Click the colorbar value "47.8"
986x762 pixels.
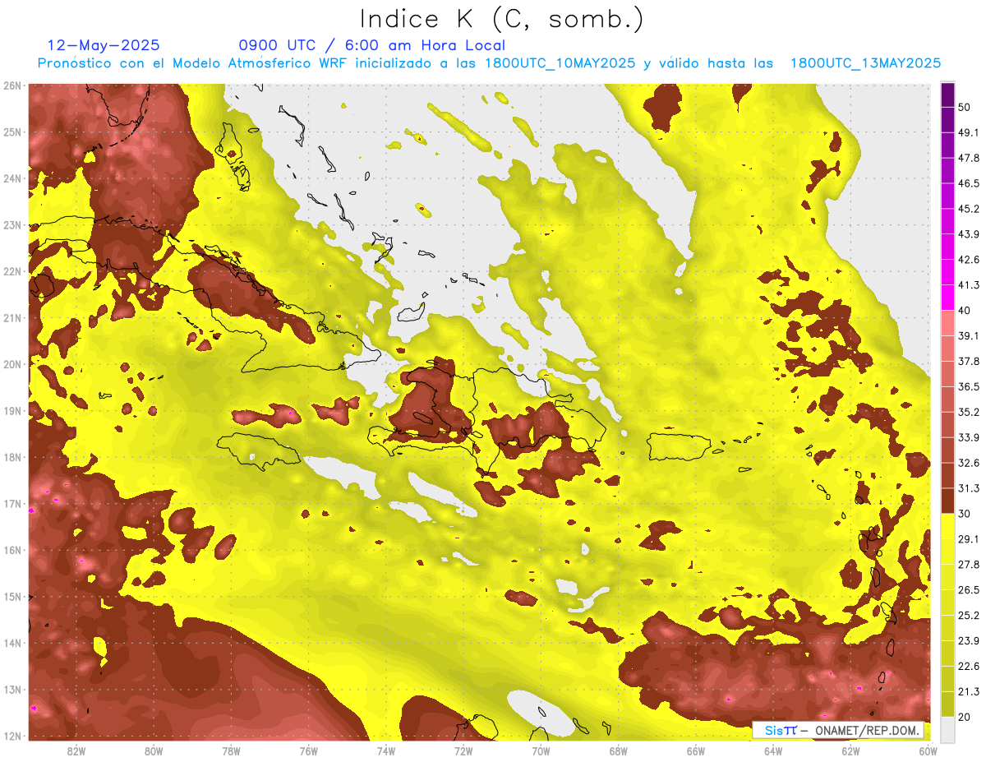(x=968, y=158)
